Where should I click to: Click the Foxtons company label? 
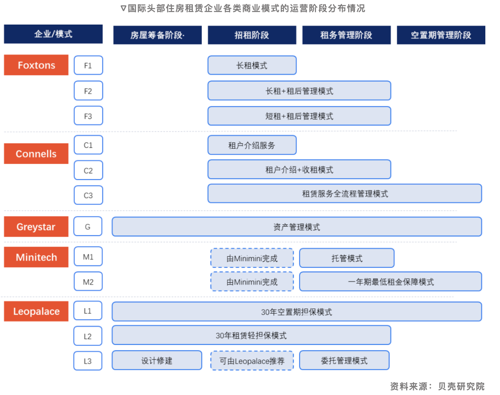coord(36,65)
